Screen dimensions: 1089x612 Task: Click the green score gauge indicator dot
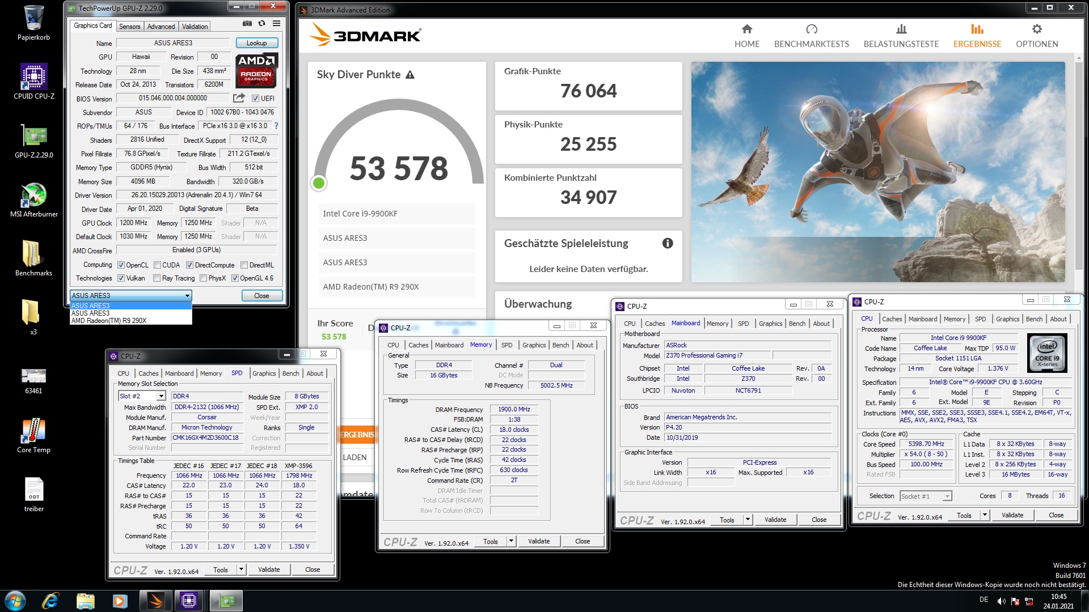(319, 183)
